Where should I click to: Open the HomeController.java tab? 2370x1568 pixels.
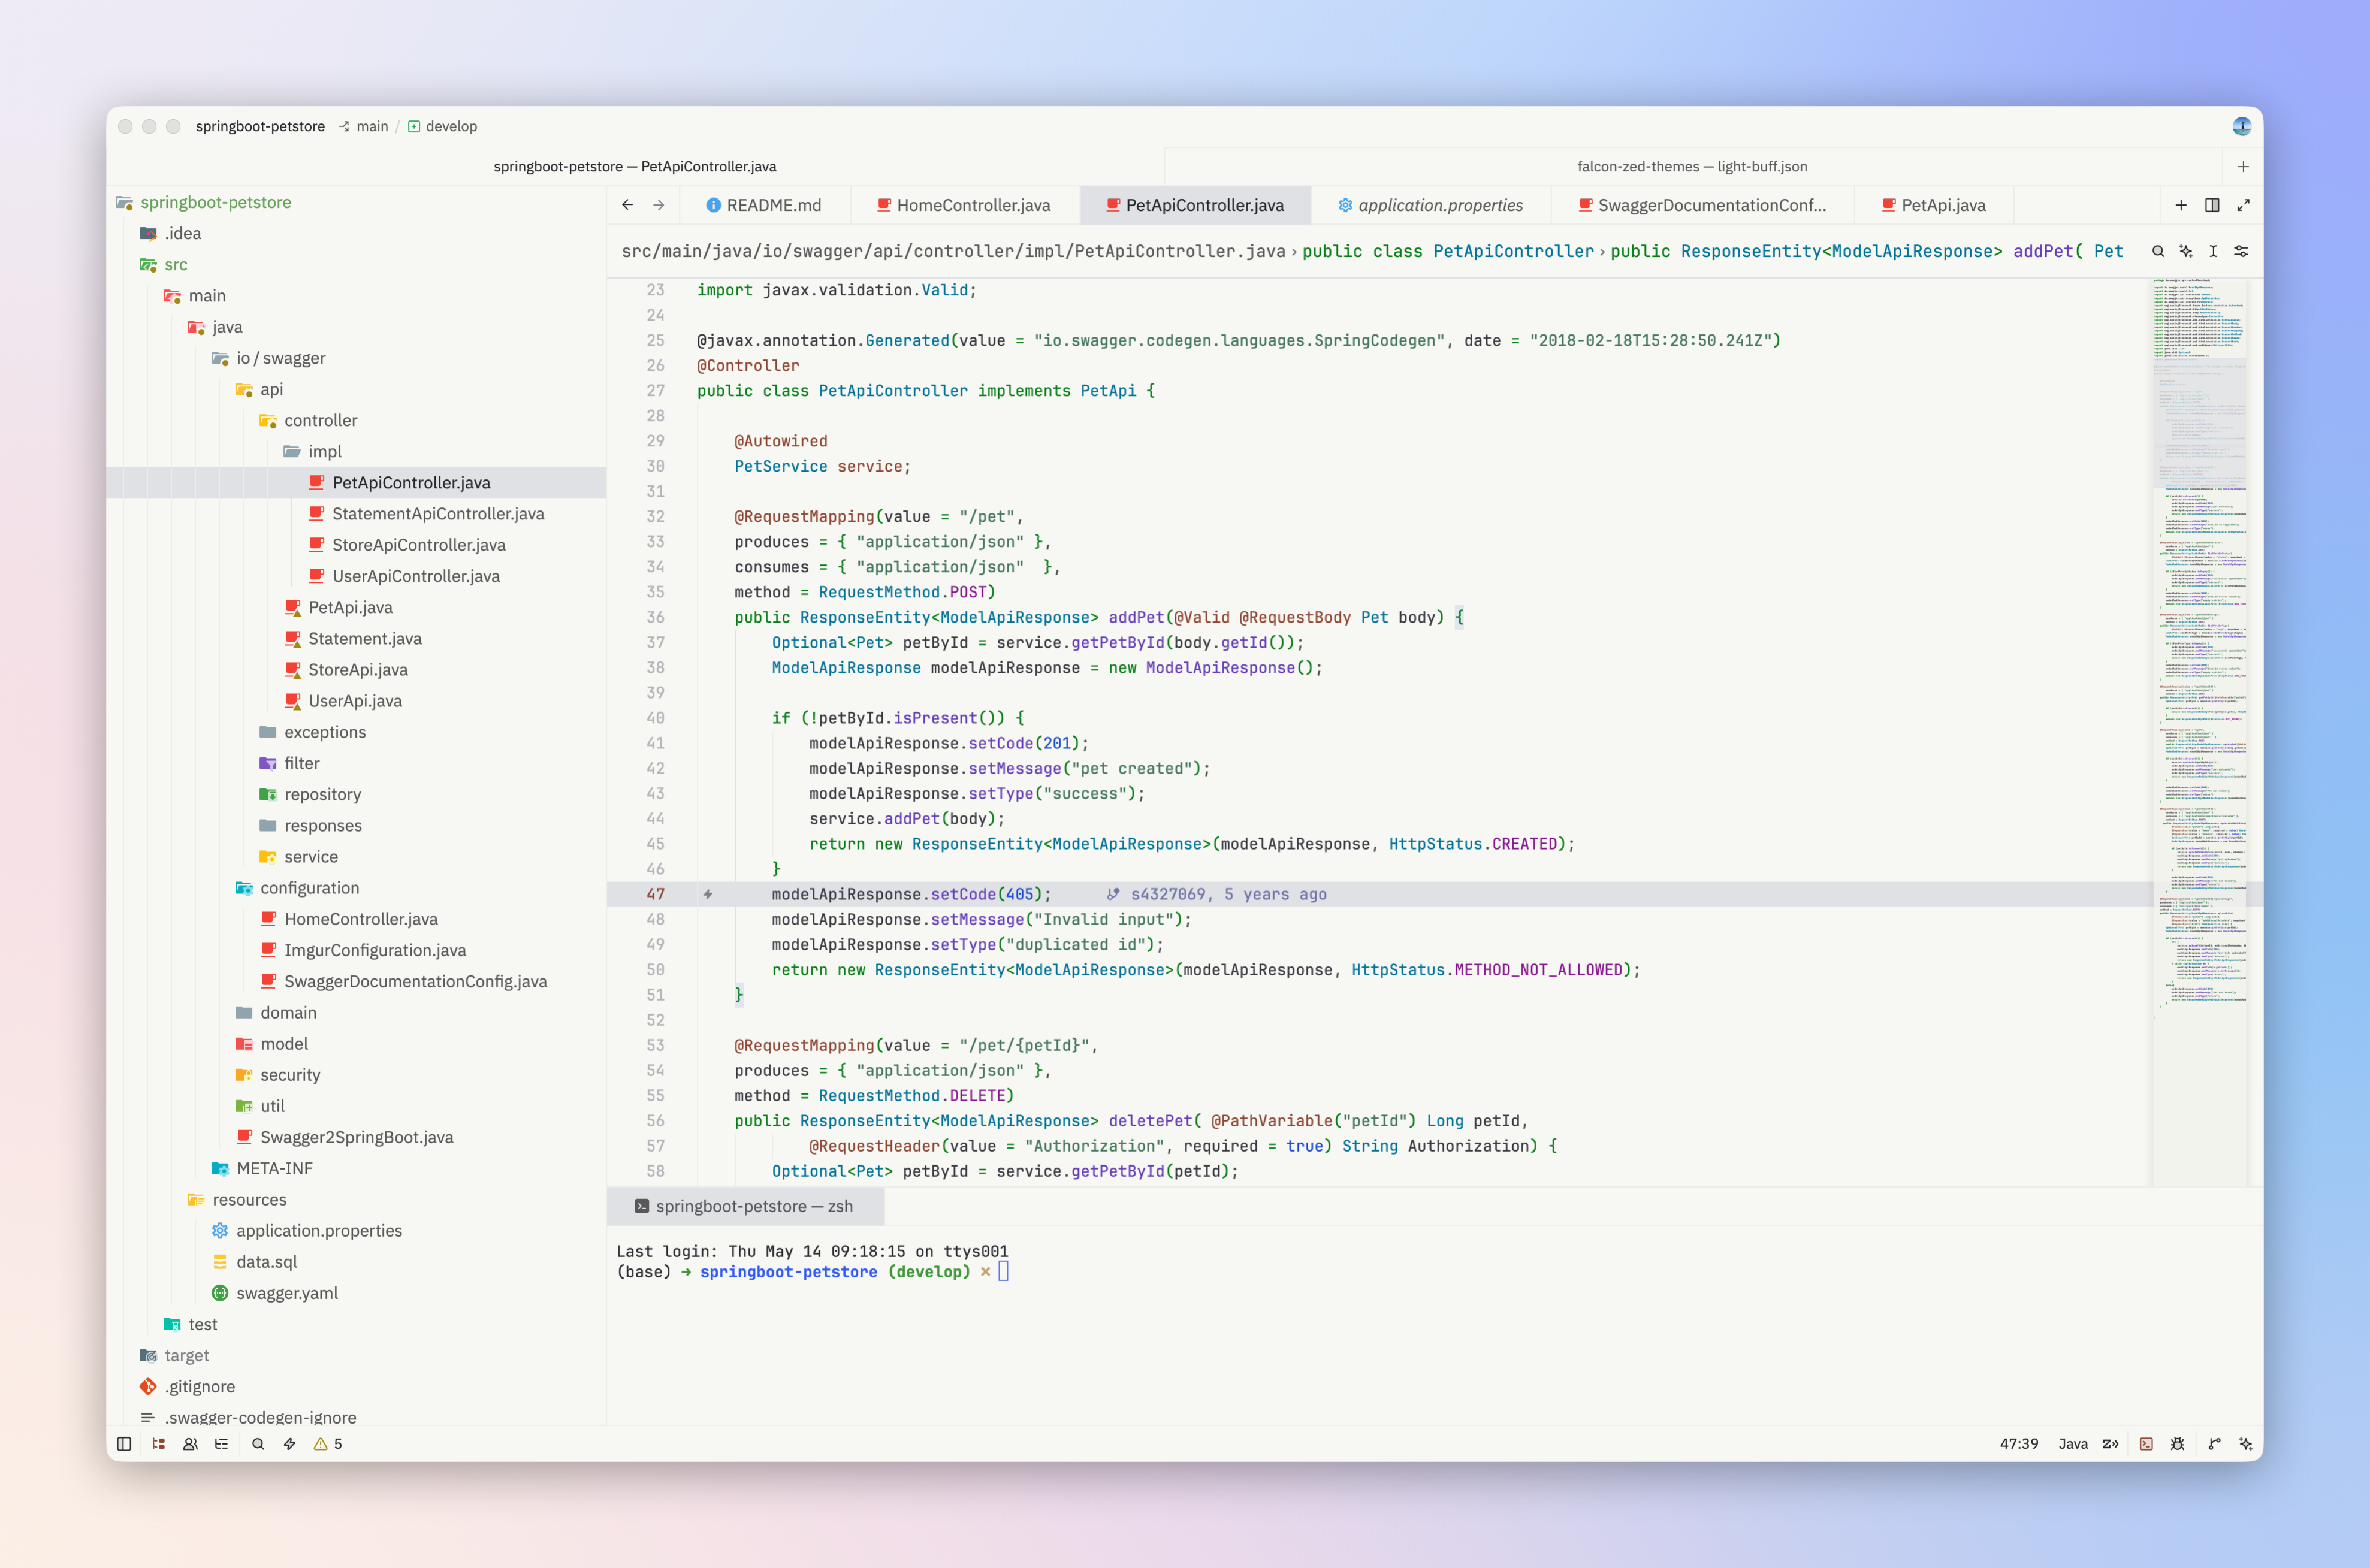coord(964,205)
